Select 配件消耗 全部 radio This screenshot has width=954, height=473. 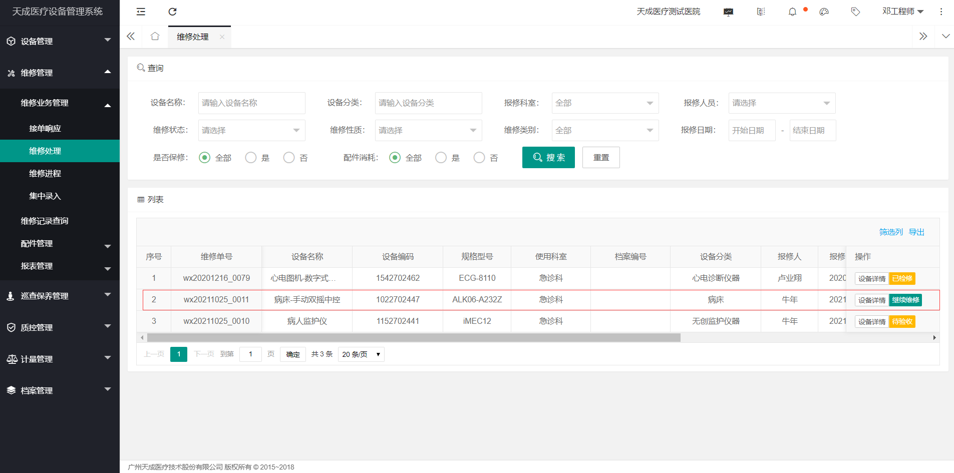395,158
